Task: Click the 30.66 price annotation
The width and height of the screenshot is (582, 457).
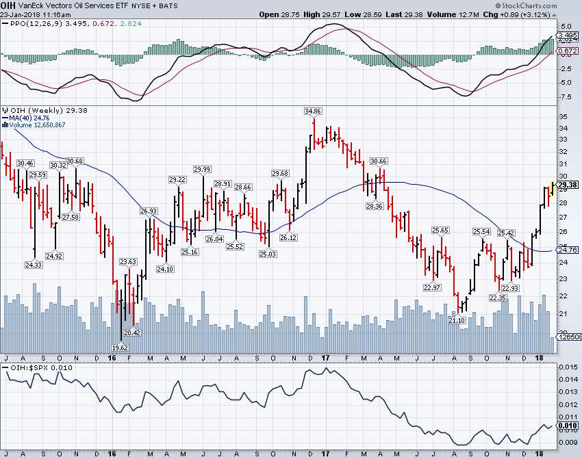Action: pos(378,161)
